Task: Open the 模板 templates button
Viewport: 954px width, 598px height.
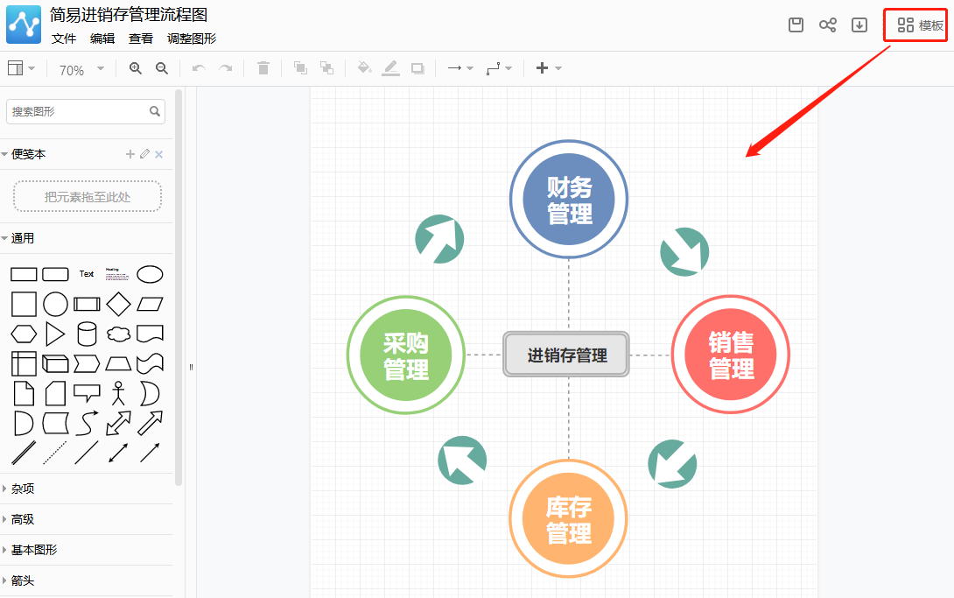Action: pos(920,25)
